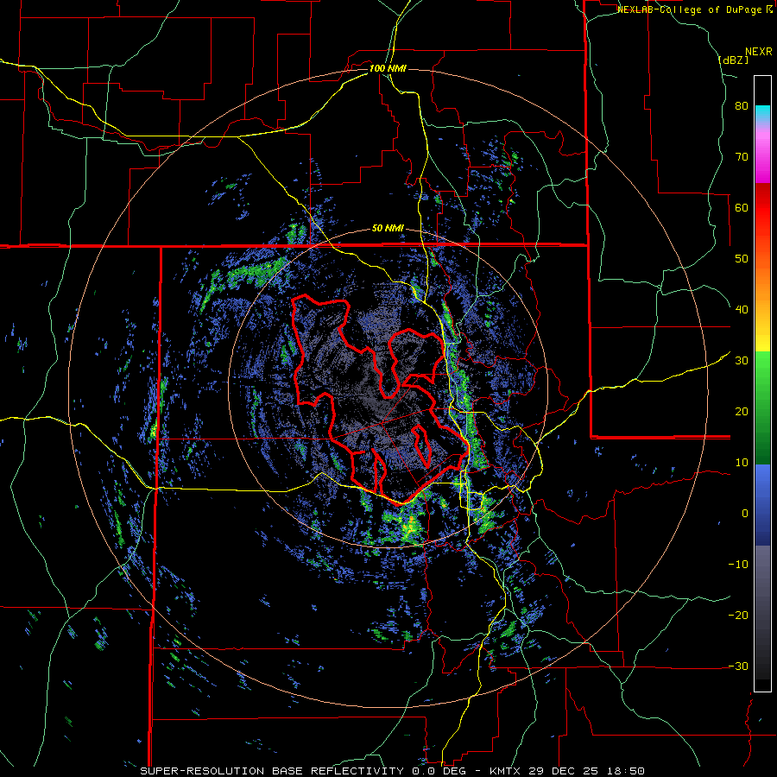Click the "50 NMI" range ring label

click(388, 229)
